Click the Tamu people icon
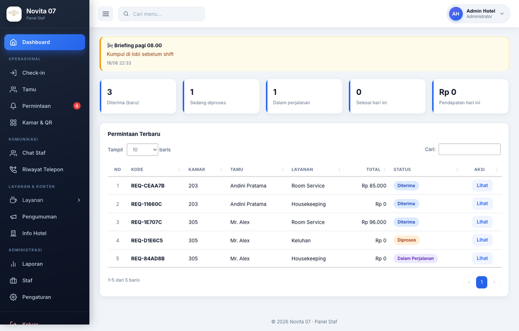519x331 pixels. point(13,89)
